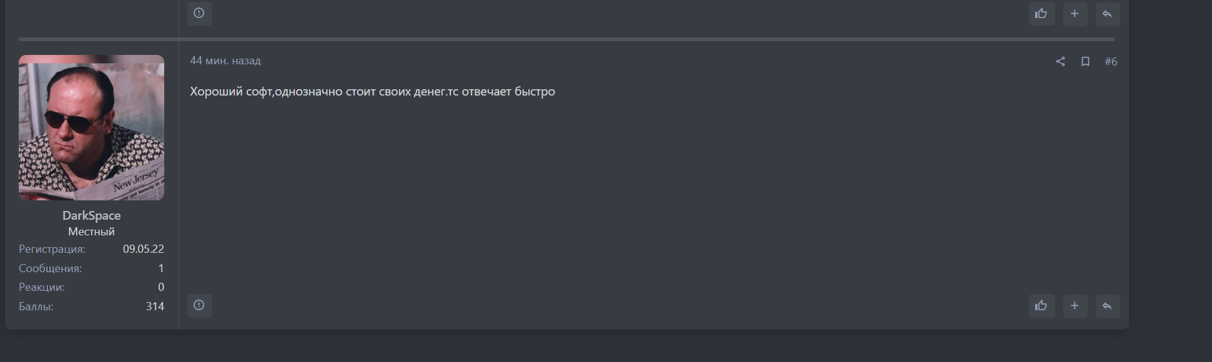Reply to the previous post above the divider

pyautogui.click(x=1107, y=14)
